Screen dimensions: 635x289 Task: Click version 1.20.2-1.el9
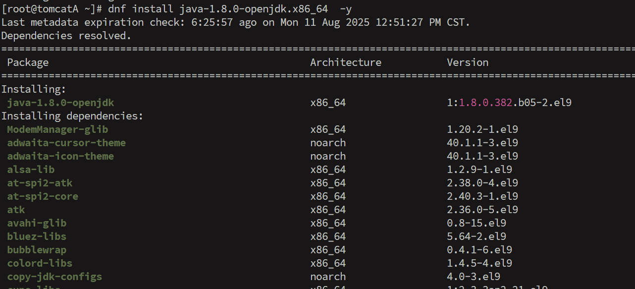482,129
